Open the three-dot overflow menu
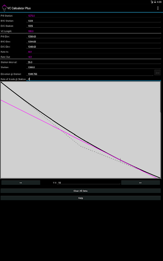163x261 pixels. tap(158, 8)
